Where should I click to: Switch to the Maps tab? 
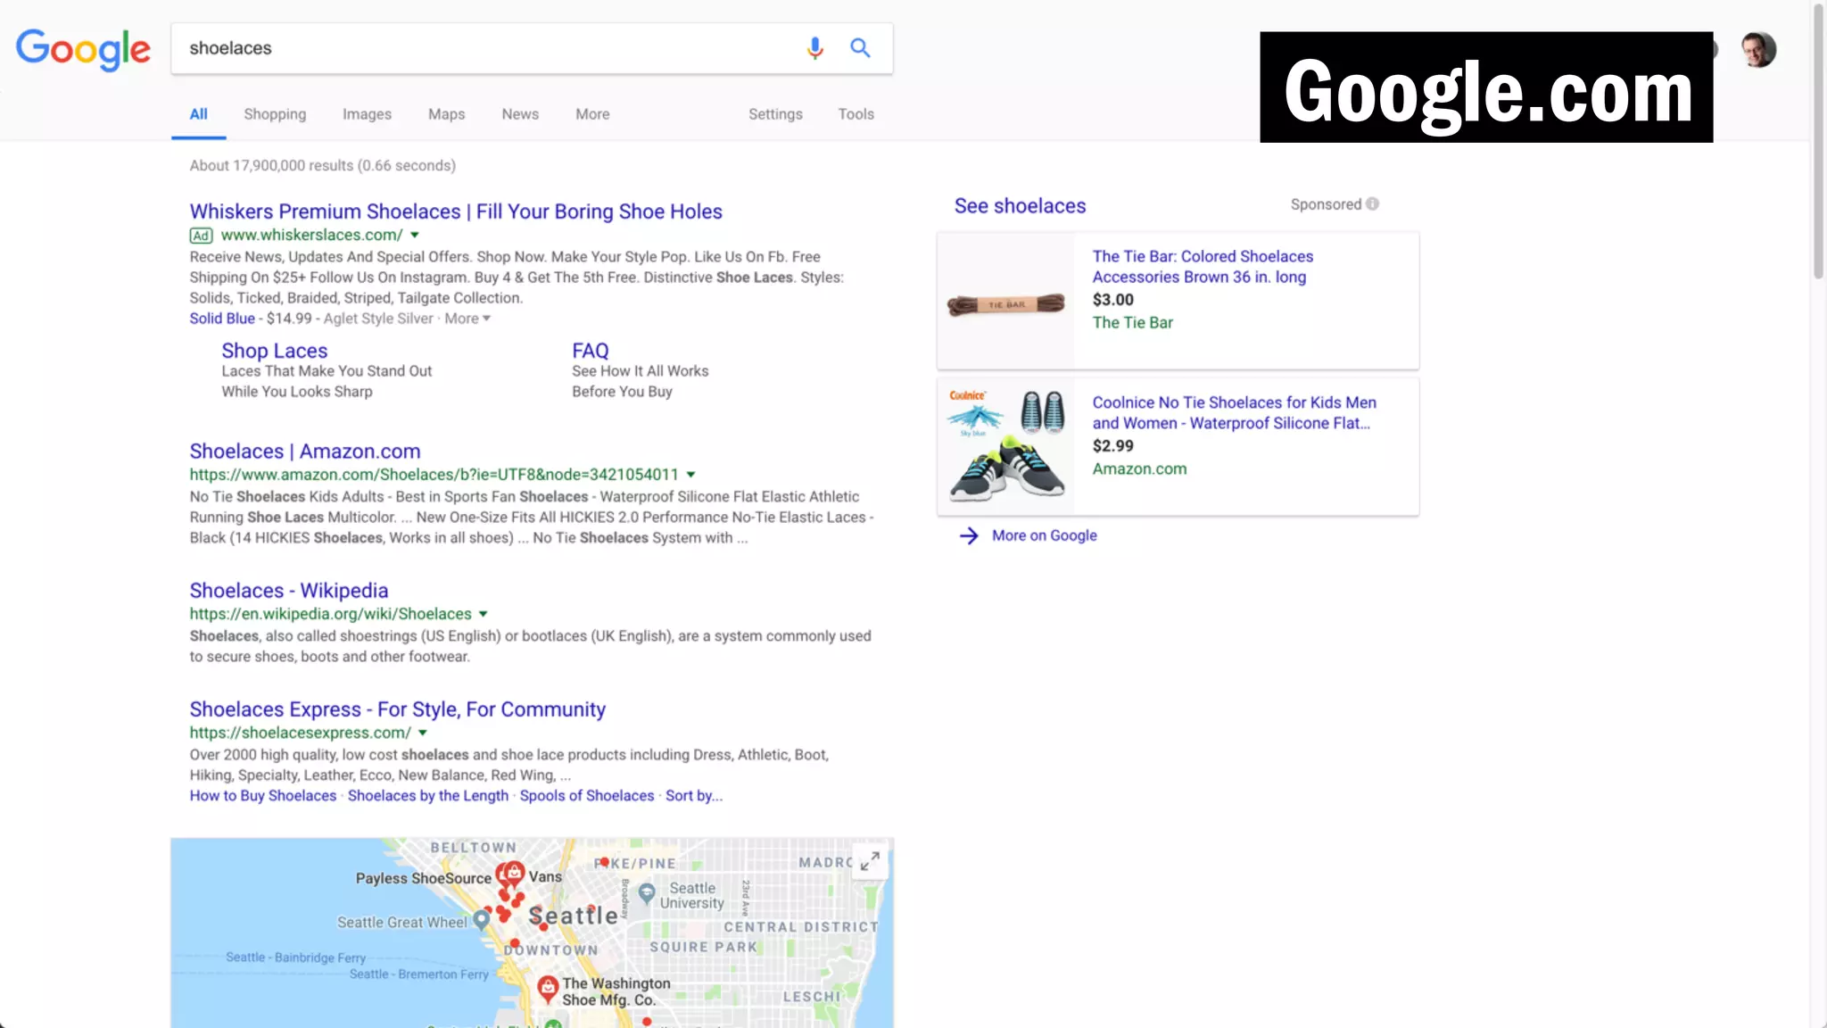pyautogui.click(x=446, y=114)
